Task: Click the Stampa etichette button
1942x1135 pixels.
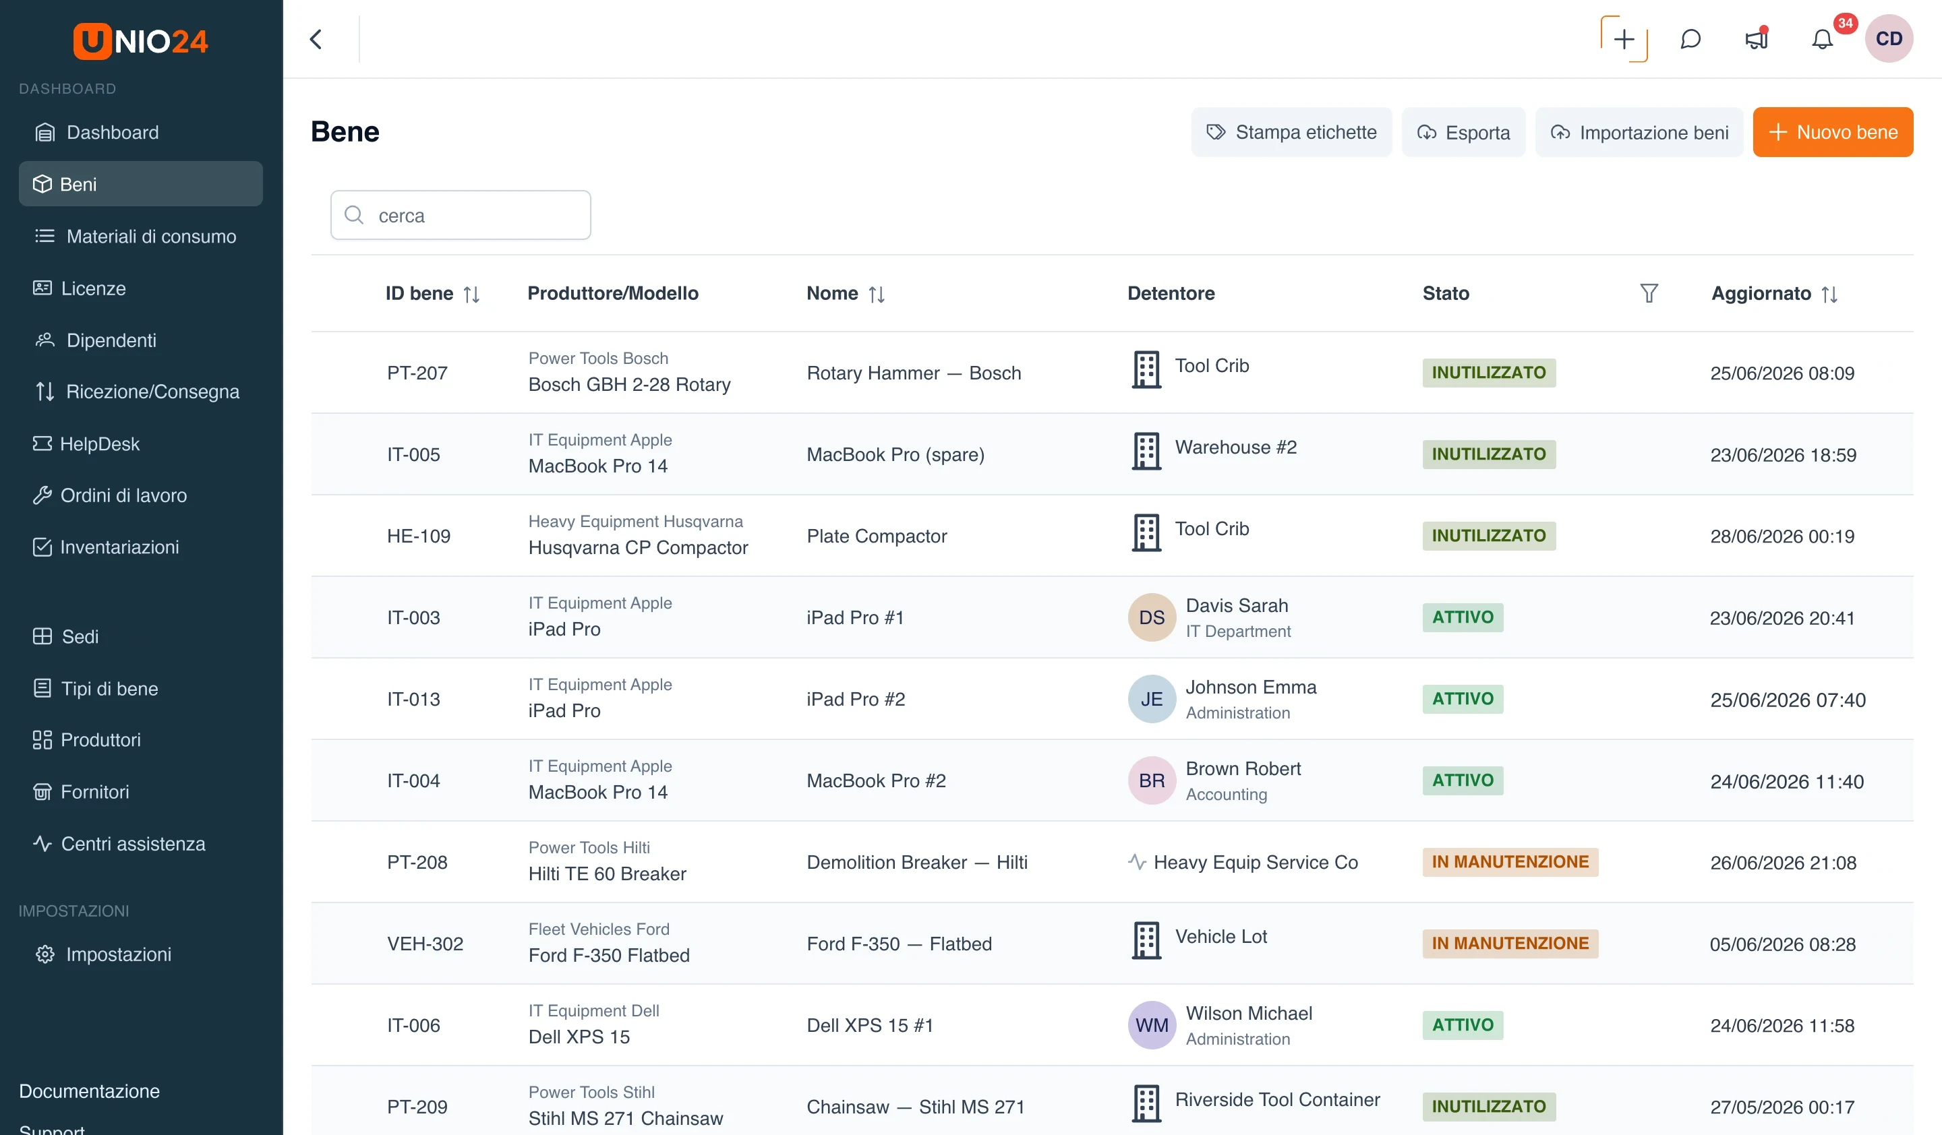Action: tap(1291, 133)
